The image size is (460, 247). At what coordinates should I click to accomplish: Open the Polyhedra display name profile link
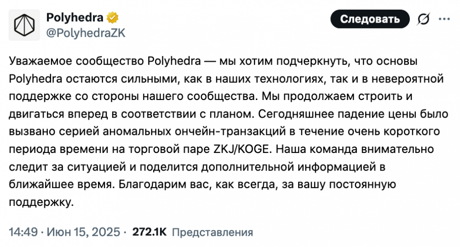75,18
